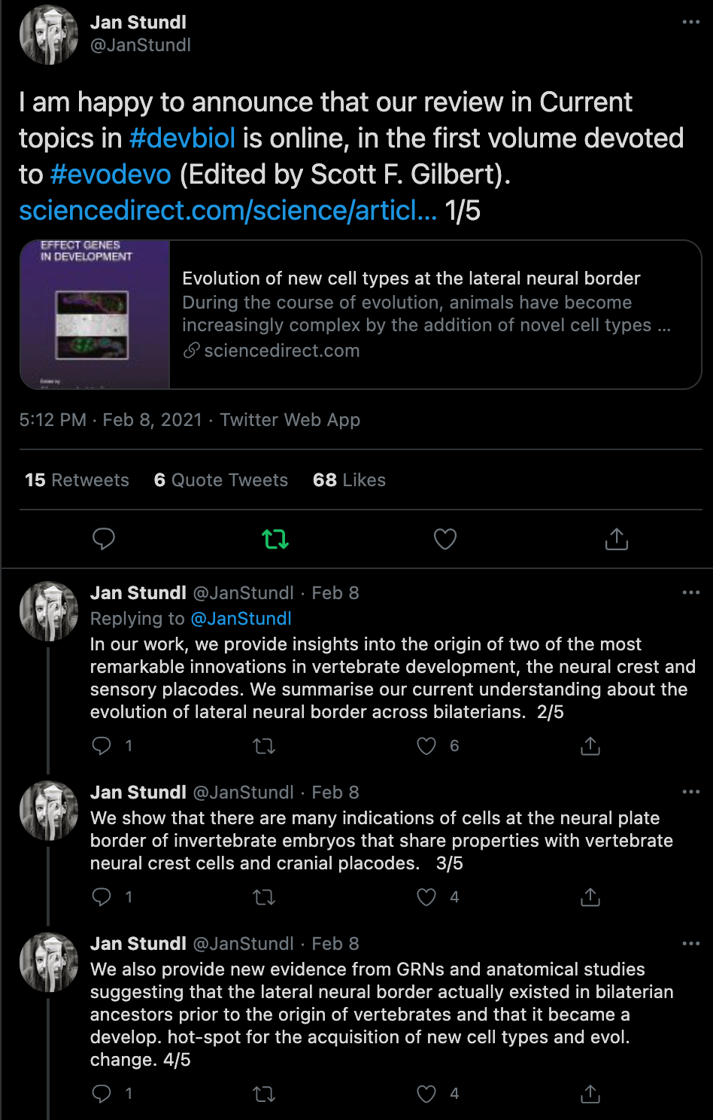Open more options on the main tweet
The height and width of the screenshot is (1120, 713).
point(690,23)
